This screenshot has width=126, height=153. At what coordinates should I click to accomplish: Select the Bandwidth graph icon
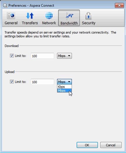click(69, 16)
